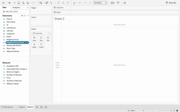Click the Clear Sheet icon
Viewport: 180px width, 112px height.
(51, 3)
